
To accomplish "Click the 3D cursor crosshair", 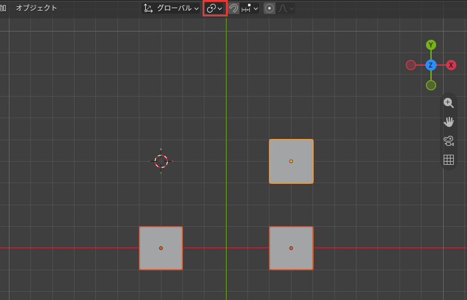I will [x=161, y=161].
